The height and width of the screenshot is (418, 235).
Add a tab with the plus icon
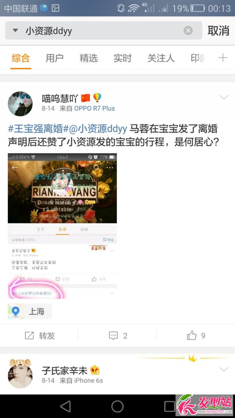coord(223,58)
